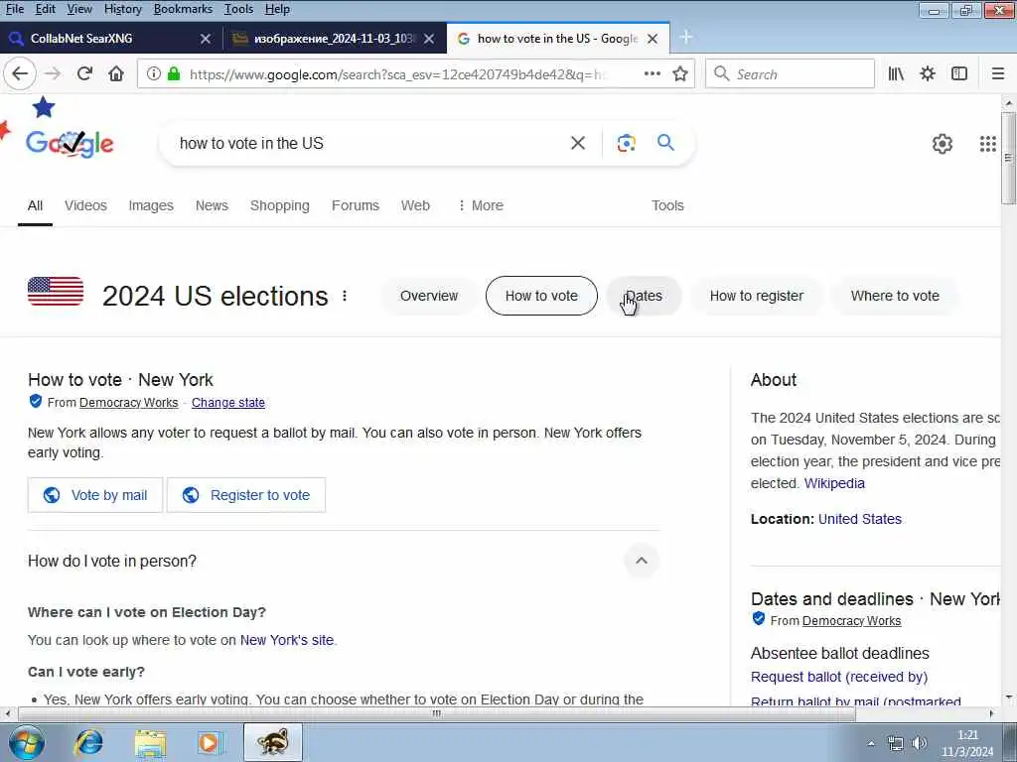
Task: Go back with the browser Back arrow
Action: (x=20, y=73)
